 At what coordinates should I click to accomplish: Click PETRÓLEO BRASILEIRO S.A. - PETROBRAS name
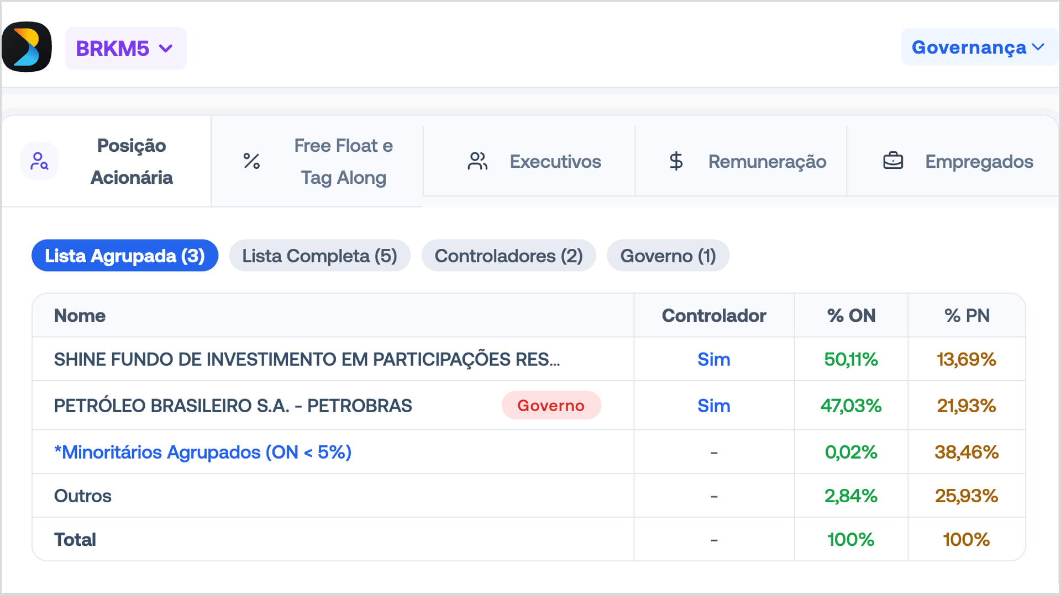(233, 406)
